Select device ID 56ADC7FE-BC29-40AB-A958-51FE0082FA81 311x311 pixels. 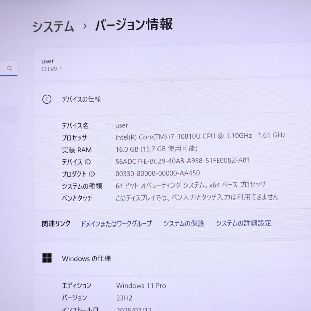(183, 161)
